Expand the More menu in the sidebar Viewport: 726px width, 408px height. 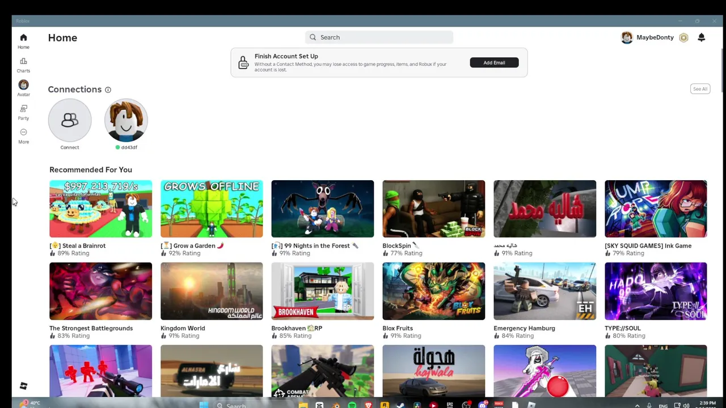[23, 136]
